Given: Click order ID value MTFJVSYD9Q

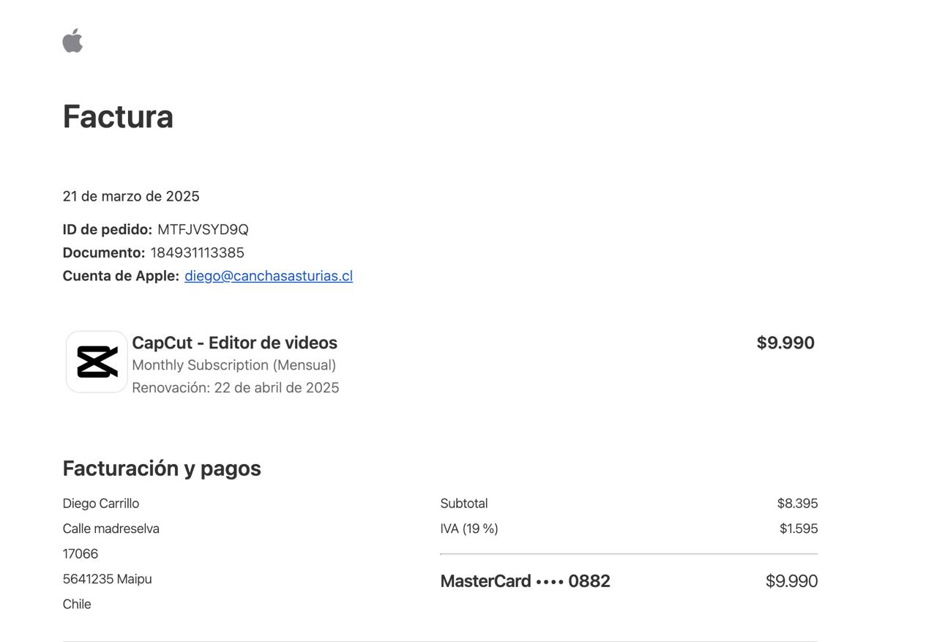Looking at the screenshot, I should click(203, 230).
